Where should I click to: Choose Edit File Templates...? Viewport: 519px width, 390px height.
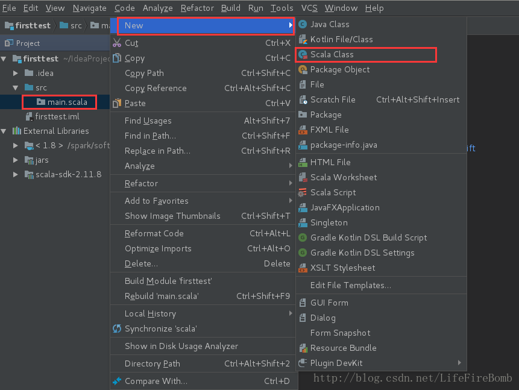[x=382, y=285]
